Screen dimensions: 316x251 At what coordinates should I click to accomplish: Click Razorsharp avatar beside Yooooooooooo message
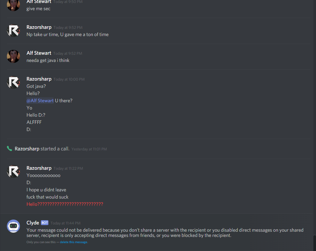13,171
